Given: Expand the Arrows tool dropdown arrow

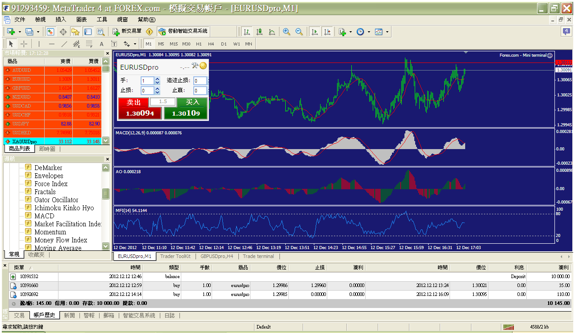Looking at the screenshot, I should pyautogui.click(x=135, y=44).
